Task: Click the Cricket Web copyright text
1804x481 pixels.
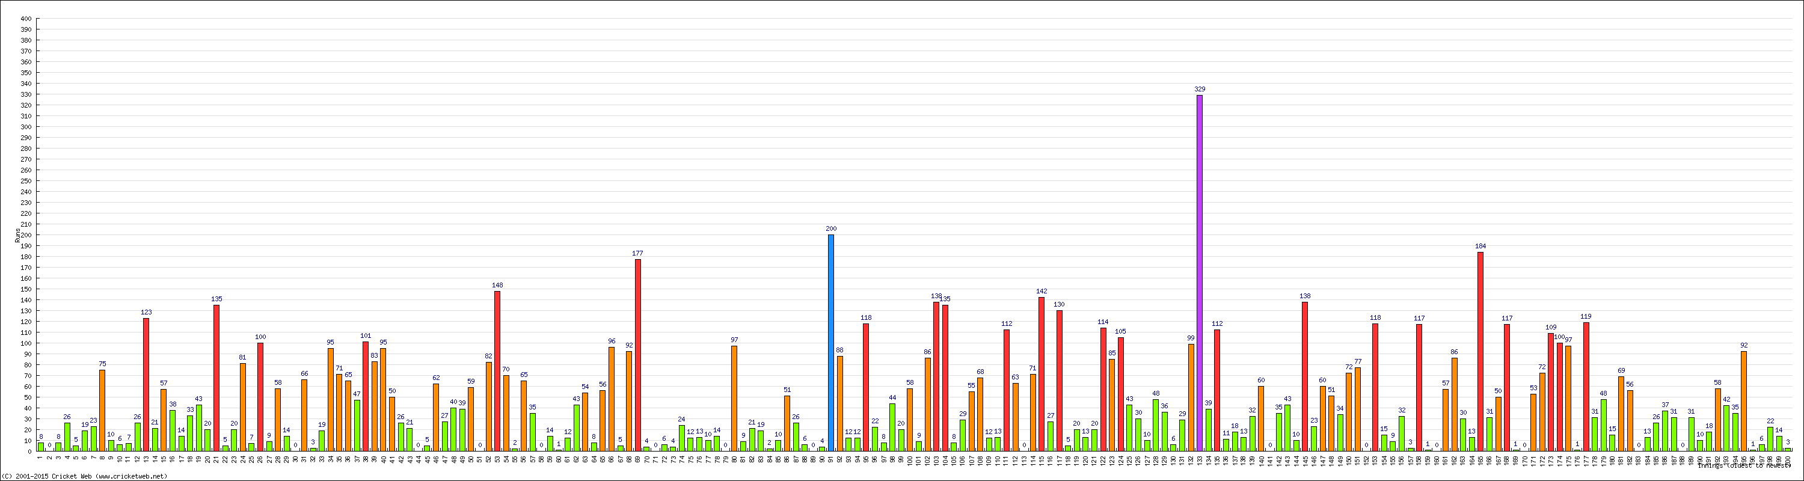Action: click(x=85, y=476)
